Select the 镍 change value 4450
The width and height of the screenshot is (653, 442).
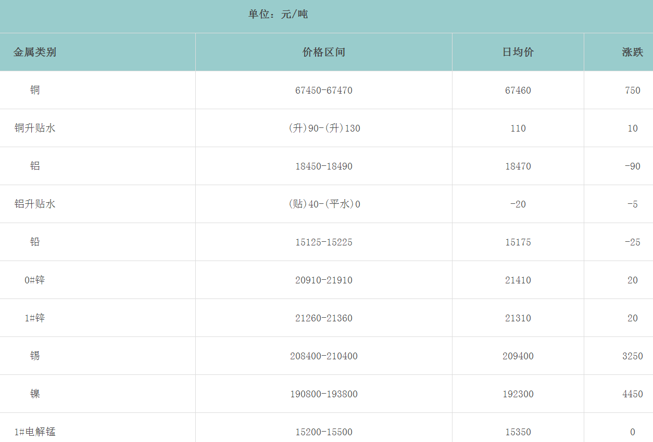click(632, 394)
